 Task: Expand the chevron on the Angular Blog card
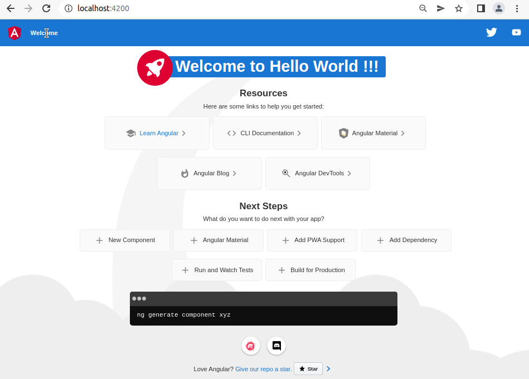235,173
